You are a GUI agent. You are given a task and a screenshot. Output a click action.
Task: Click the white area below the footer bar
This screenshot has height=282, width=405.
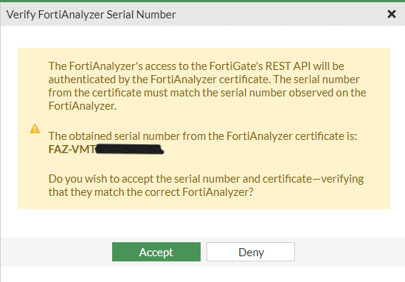[204, 275]
